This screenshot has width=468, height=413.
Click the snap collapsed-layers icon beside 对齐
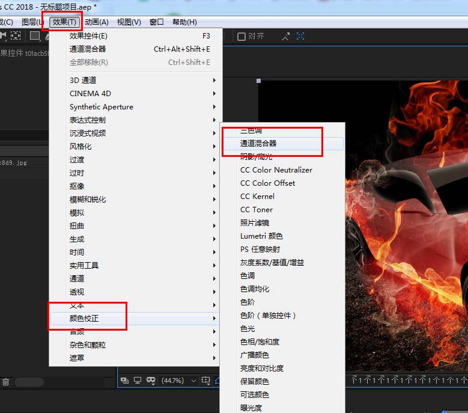286,36
